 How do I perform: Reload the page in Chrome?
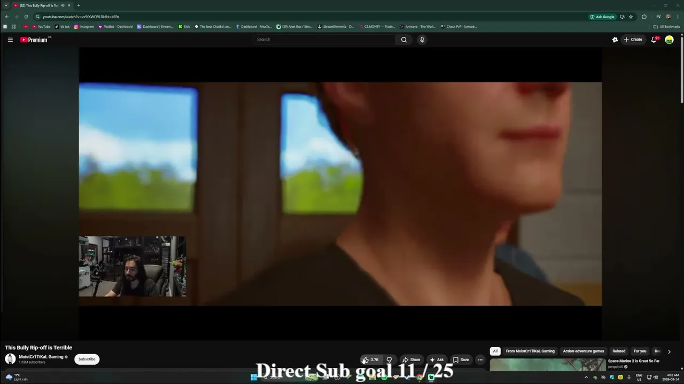click(26, 17)
